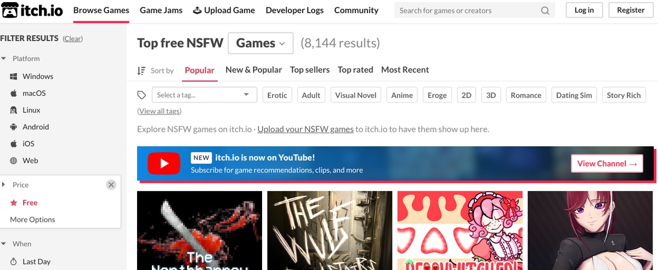Image resolution: width=658 pixels, height=270 pixels.
Task: Filter by the Dating Sim tag
Action: [574, 95]
